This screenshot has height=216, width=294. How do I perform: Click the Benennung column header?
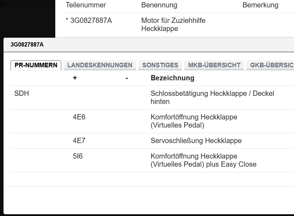159,5
